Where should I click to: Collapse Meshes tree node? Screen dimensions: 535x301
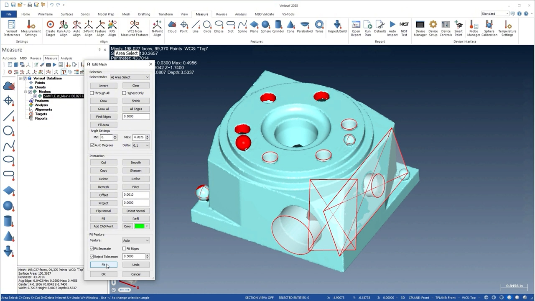[25, 92]
